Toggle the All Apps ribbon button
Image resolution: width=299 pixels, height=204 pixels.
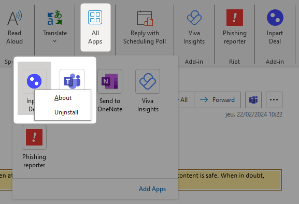click(x=95, y=27)
